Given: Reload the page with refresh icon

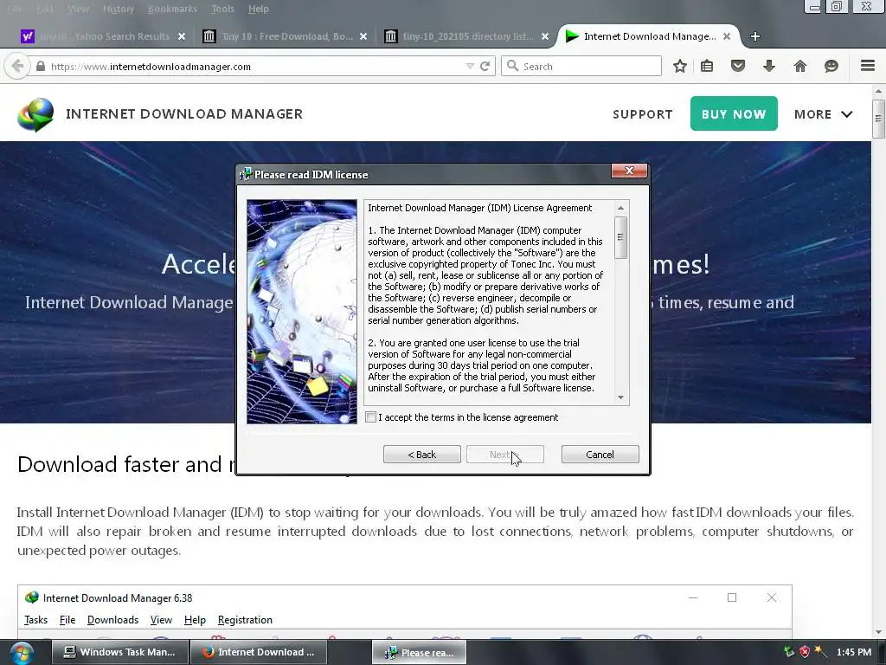Looking at the screenshot, I should pos(485,66).
